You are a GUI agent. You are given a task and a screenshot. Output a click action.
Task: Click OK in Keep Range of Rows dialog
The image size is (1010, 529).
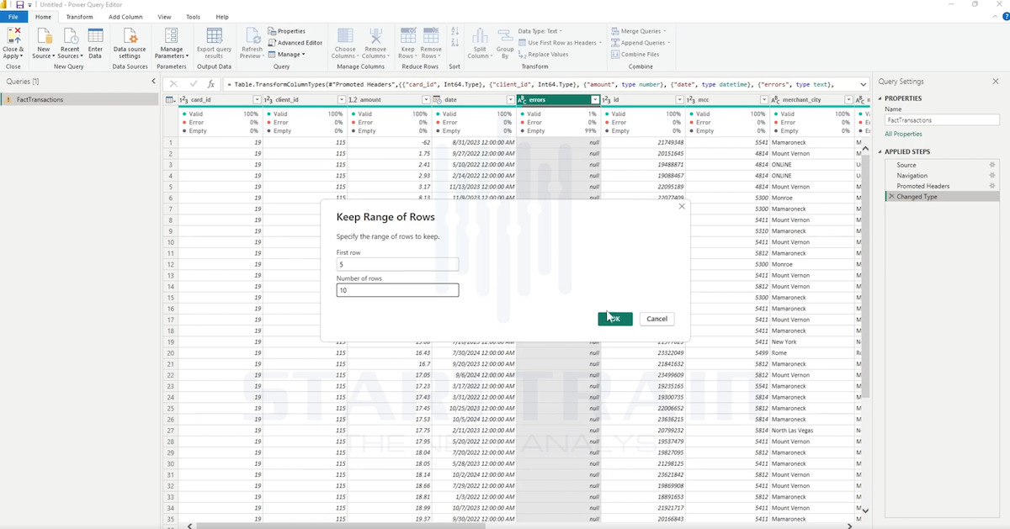(x=615, y=319)
